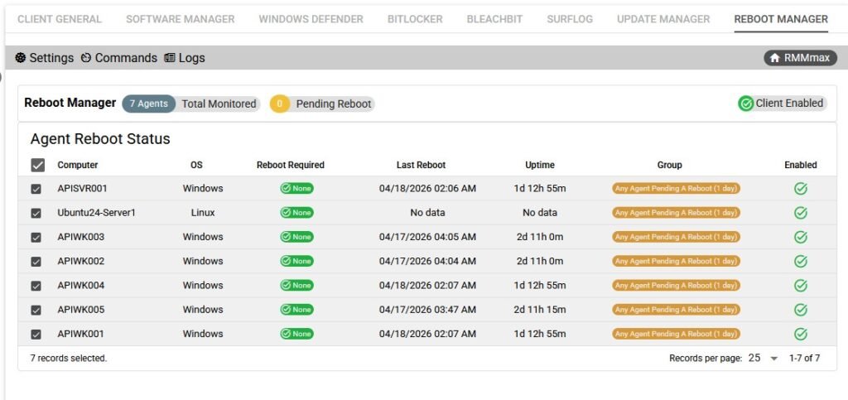Sort by the Reboot Required column header
848x400 pixels.
tap(291, 165)
